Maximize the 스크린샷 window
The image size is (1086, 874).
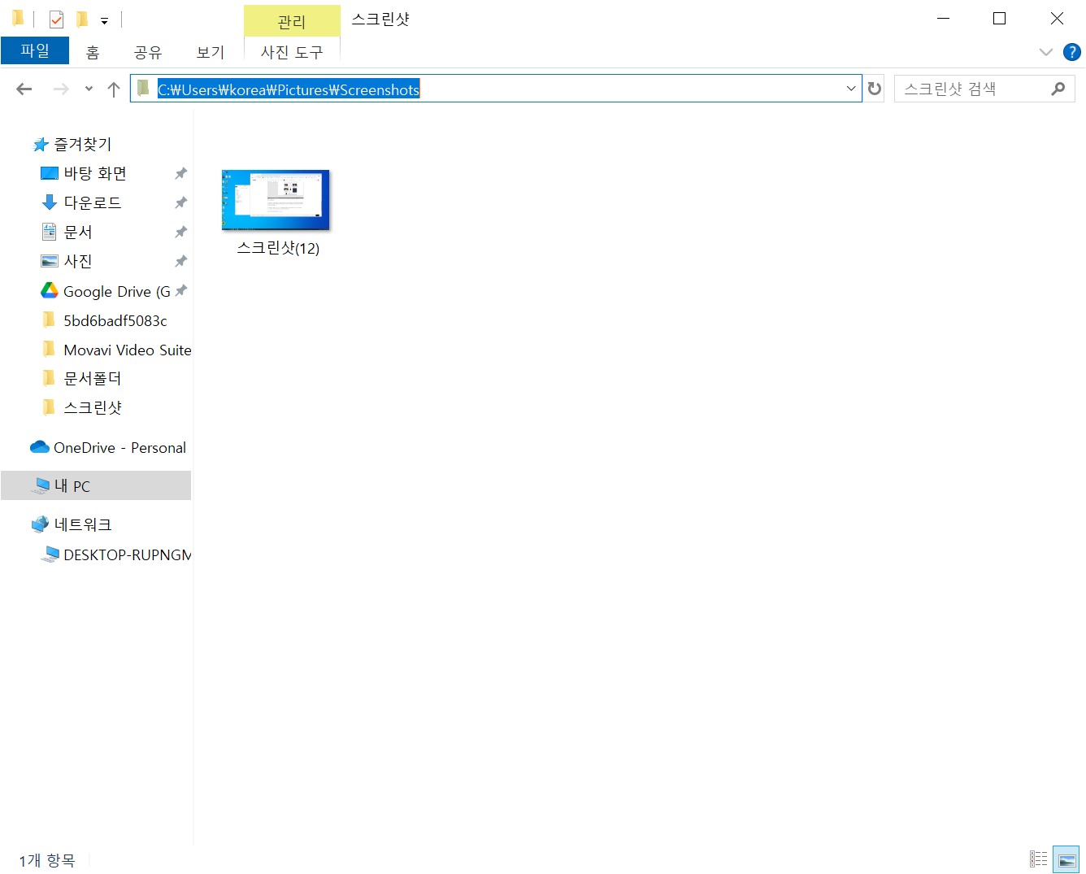tap(1000, 19)
